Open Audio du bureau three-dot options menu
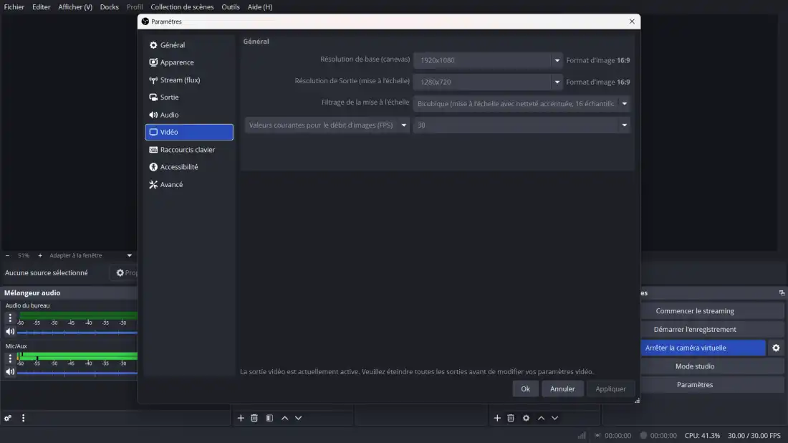This screenshot has height=443, width=788. pos(10,318)
